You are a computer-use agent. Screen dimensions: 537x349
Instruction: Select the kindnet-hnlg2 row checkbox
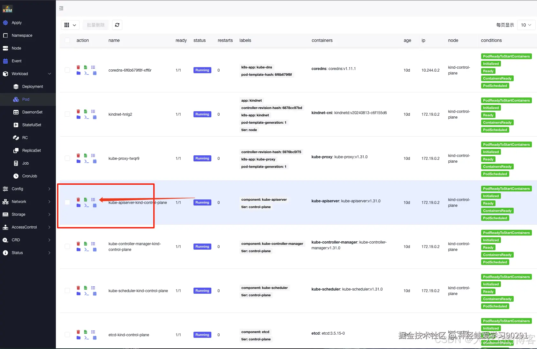[x=67, y=114]
